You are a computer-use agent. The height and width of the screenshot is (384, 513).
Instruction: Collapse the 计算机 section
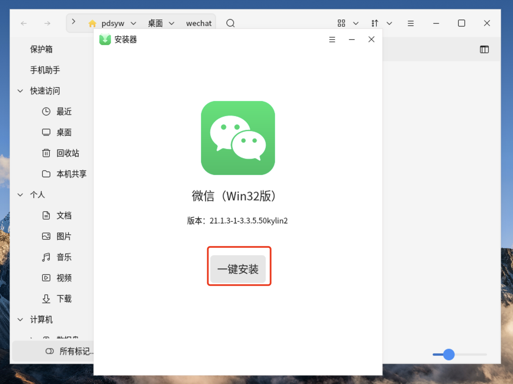(20, 320)
